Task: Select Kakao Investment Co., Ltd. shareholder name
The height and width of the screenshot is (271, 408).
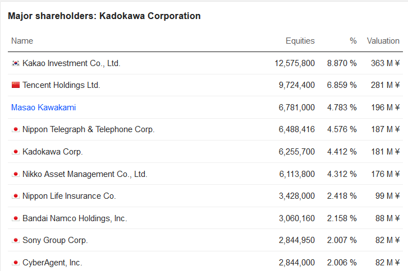Action: (x=71, y=63)
